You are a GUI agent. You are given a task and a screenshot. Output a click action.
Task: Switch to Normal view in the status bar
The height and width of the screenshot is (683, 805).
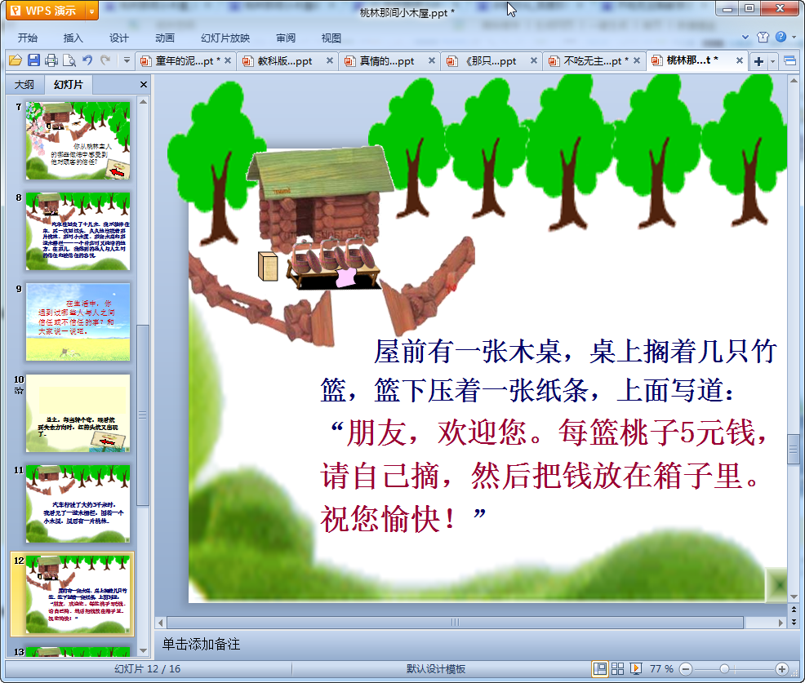pyautogui.click(x=600, y=668)
